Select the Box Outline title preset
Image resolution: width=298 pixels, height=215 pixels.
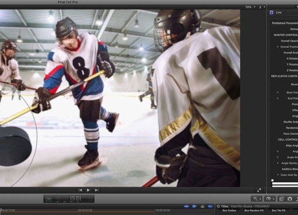(x=229, y=211)
